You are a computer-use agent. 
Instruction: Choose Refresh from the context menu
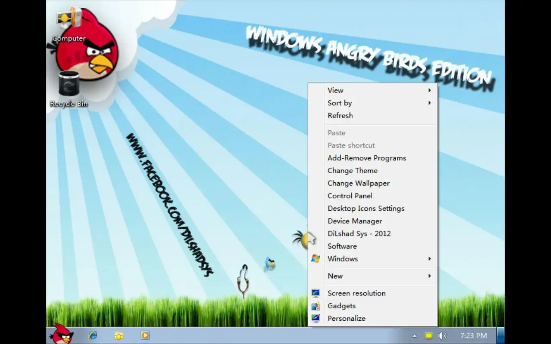click(x=373, y=115)
